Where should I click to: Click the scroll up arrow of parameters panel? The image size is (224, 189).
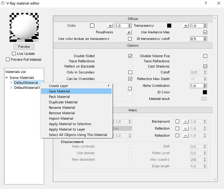coord(215,18)
